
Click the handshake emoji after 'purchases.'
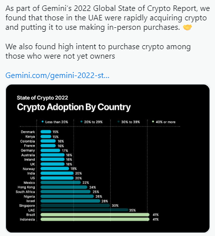188,27
